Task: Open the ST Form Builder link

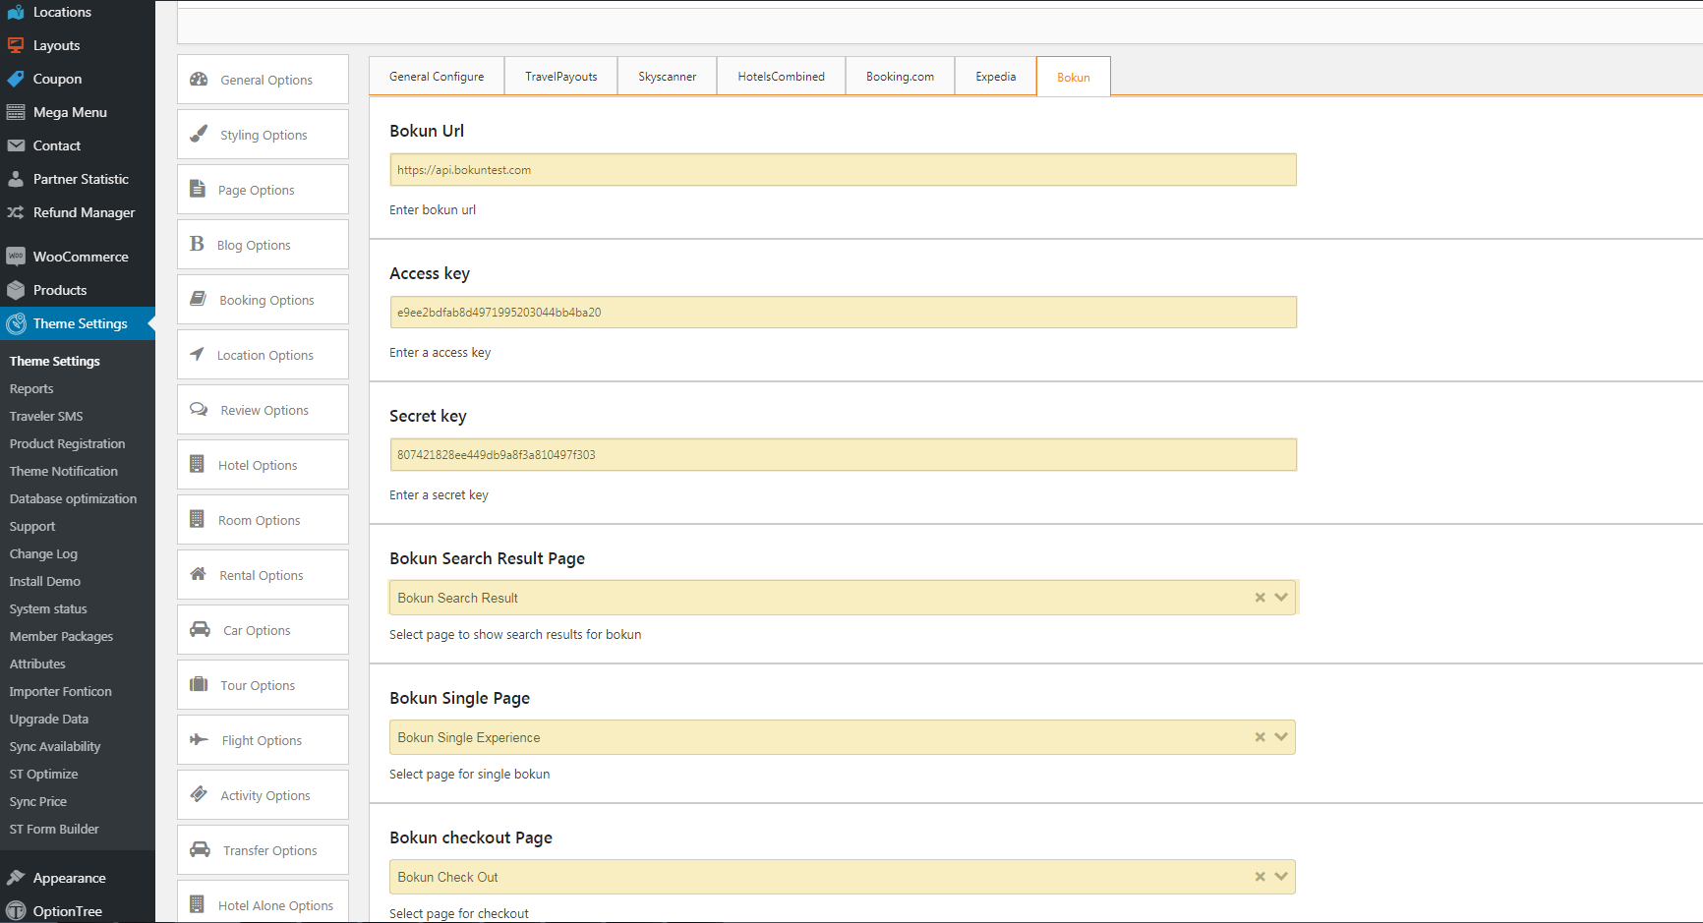Action: 54,830
